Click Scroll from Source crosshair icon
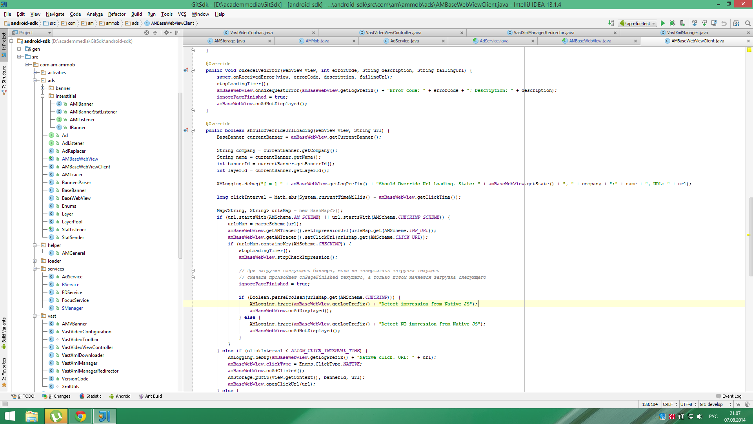The height and width of the screenshot is (424, 753). (147, 33)
